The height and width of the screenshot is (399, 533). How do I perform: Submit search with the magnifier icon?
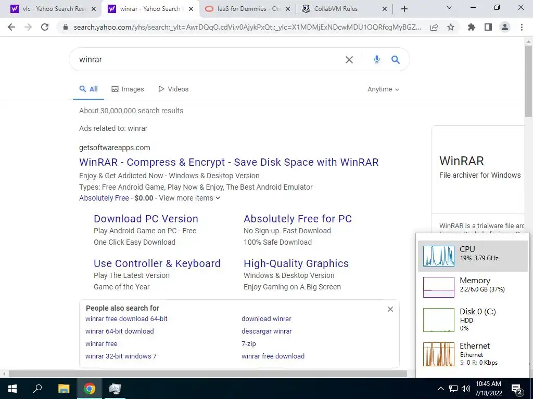[x=396, y=60]
